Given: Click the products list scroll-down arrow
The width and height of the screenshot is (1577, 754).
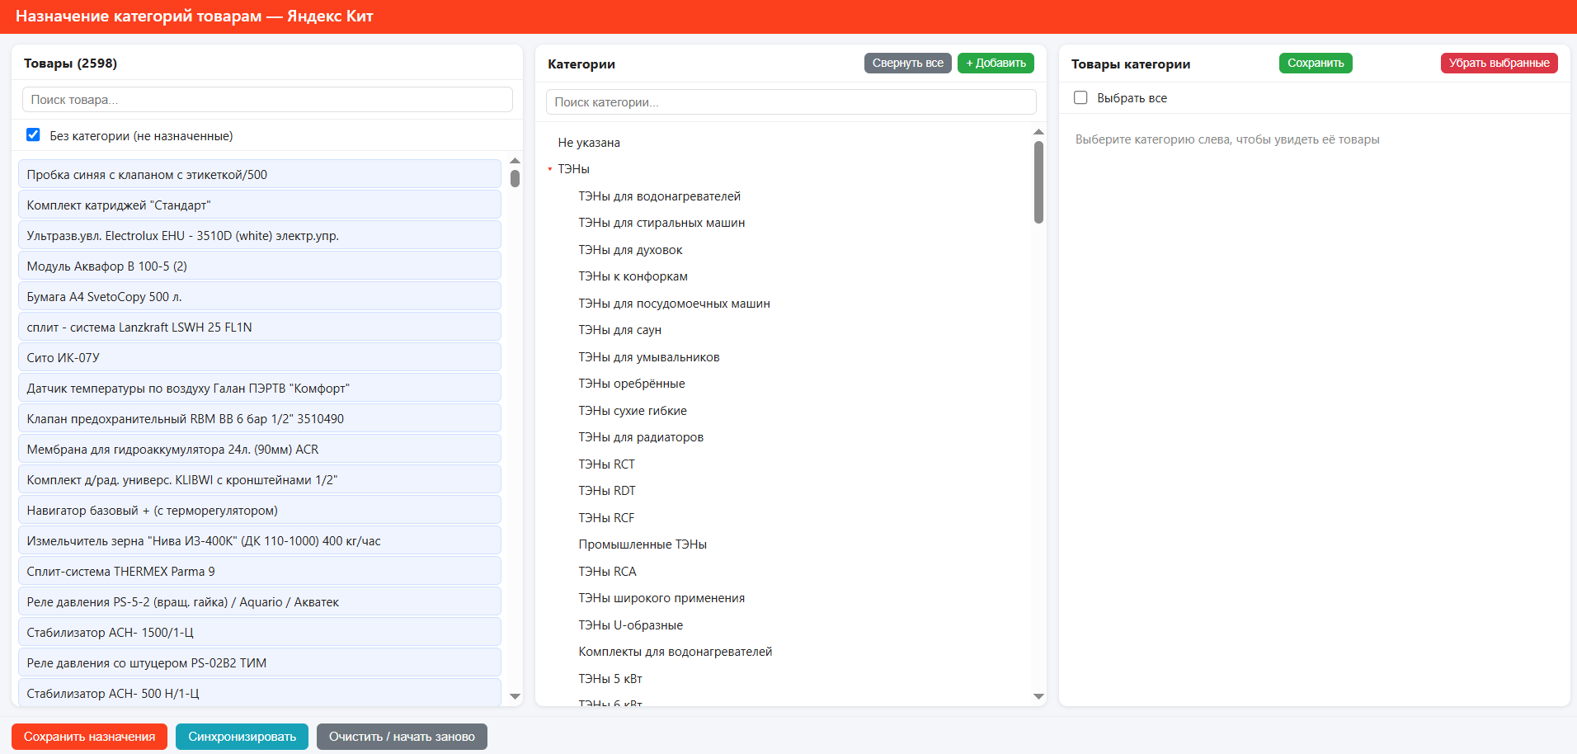Looking at the screenshot, I should (515, 696).
